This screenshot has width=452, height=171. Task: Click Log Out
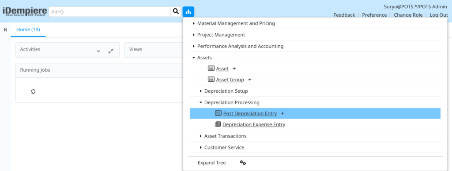439,15
